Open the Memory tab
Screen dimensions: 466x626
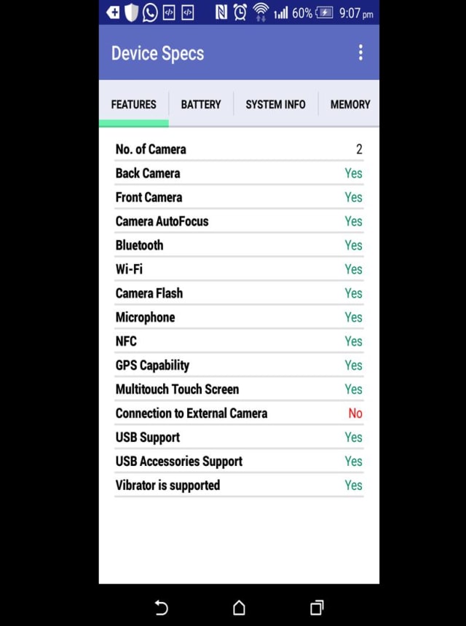350,104
